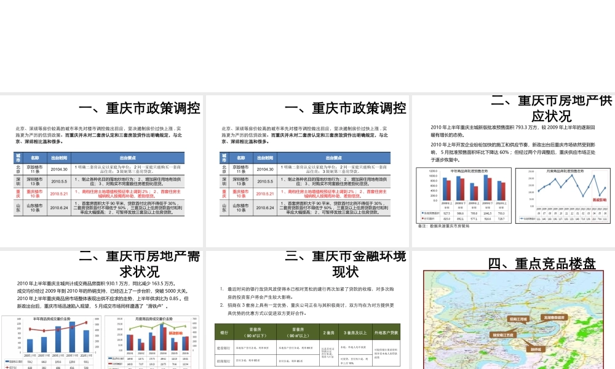Select the 银行 header cell in finance table

[225, 332]
